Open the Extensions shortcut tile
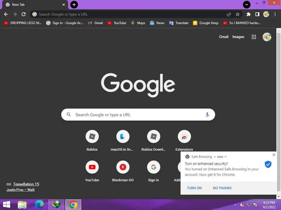This screenshot has width=281, height=210. pyautogui.click(x=184, y=141)
